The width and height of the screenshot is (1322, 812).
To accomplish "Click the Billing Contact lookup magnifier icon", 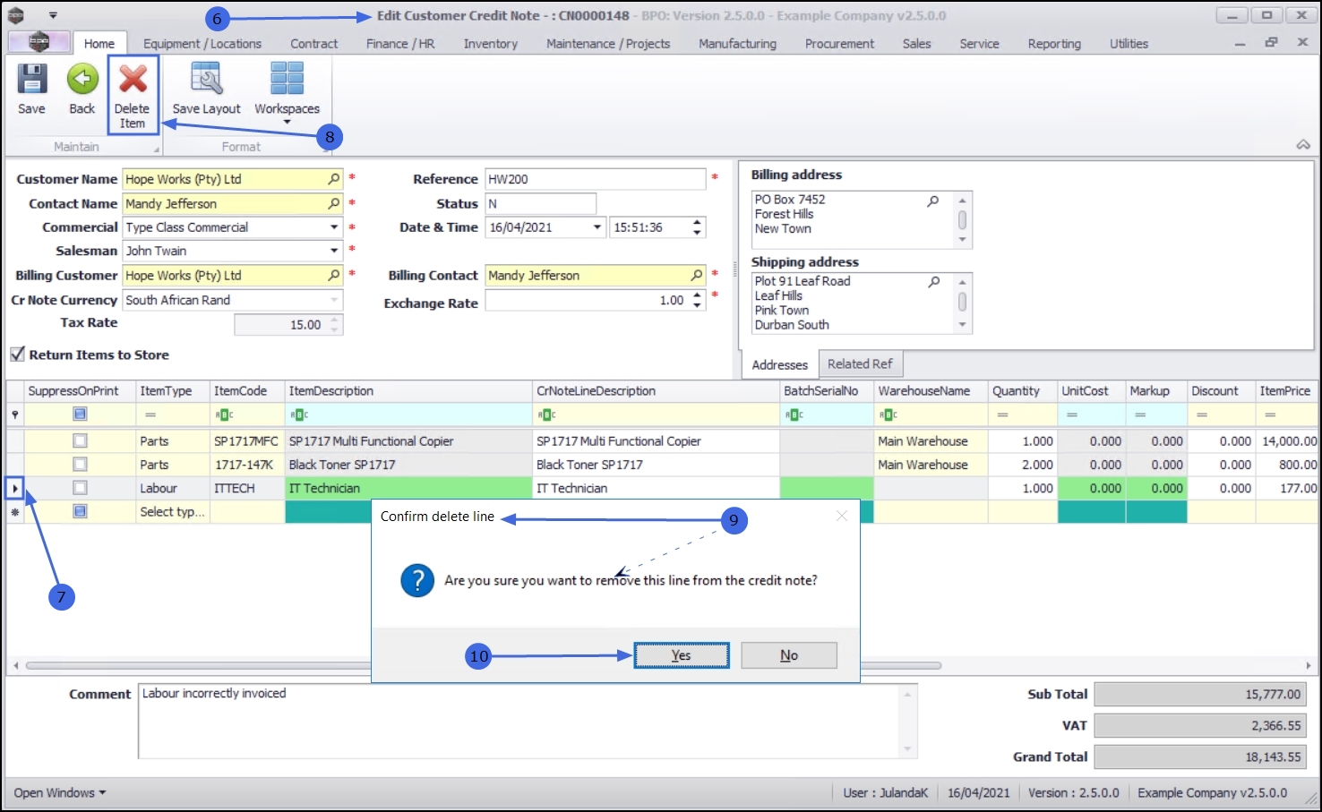I will 697,276.
